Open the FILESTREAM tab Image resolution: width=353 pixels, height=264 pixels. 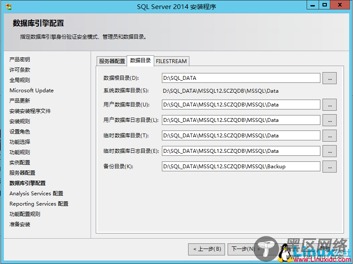[171, 61]
